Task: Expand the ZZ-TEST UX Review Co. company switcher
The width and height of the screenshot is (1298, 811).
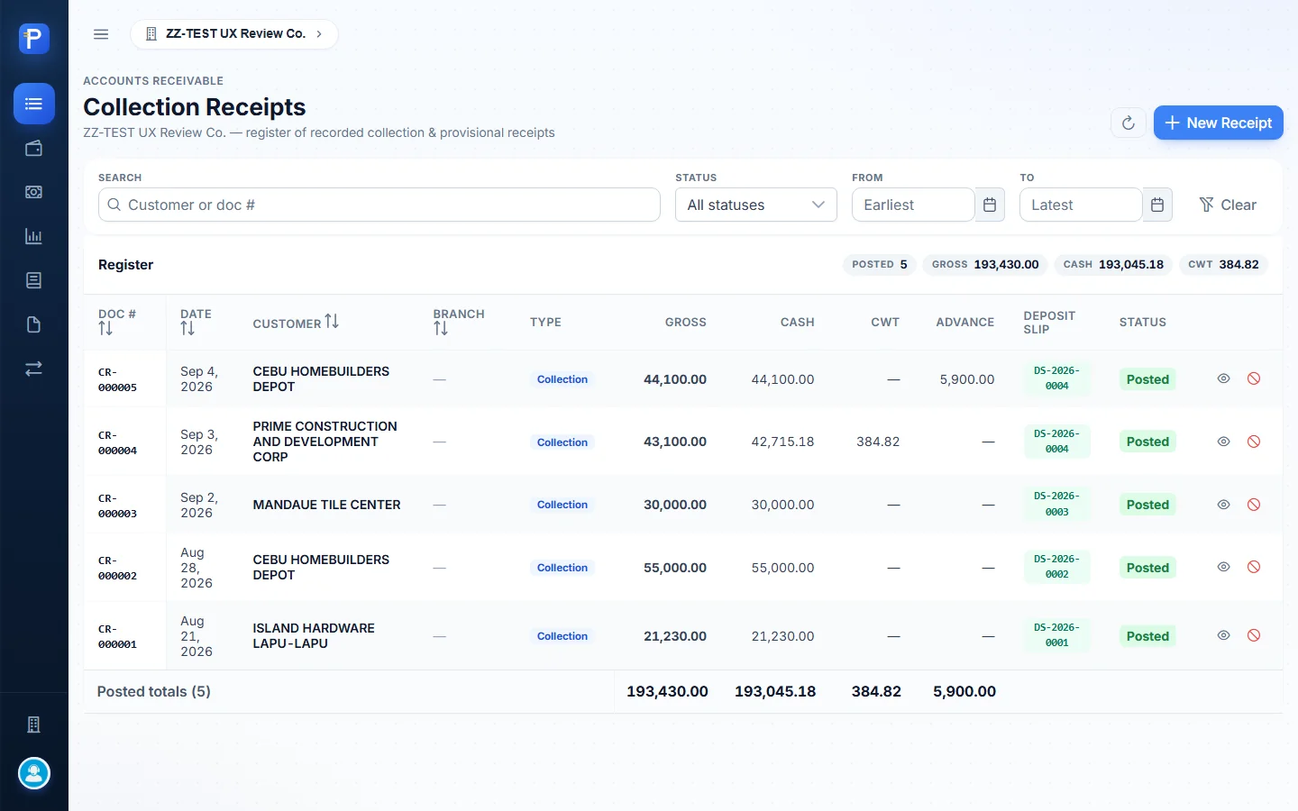Action: pos(234,34)
